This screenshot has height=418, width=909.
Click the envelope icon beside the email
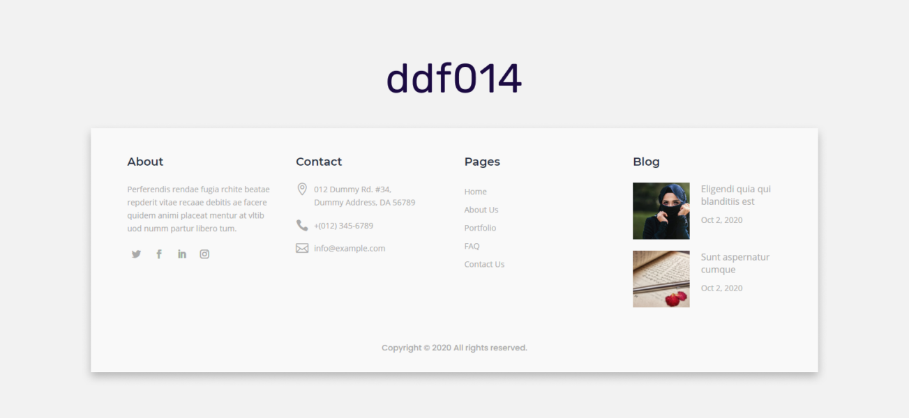tap(301, 247)
